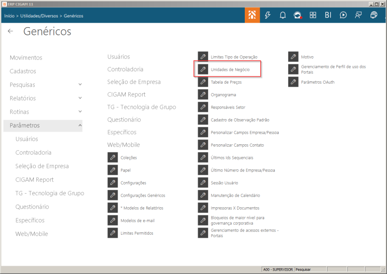Click the wrench icon for Modelos de e-mail
The width and height of the screenshot is (387, 274).
(113, 220)
